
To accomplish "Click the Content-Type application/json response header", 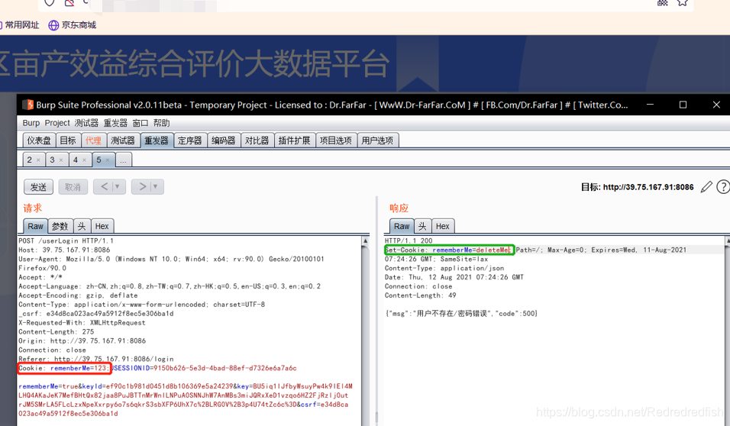I will [x=444, y=268].
